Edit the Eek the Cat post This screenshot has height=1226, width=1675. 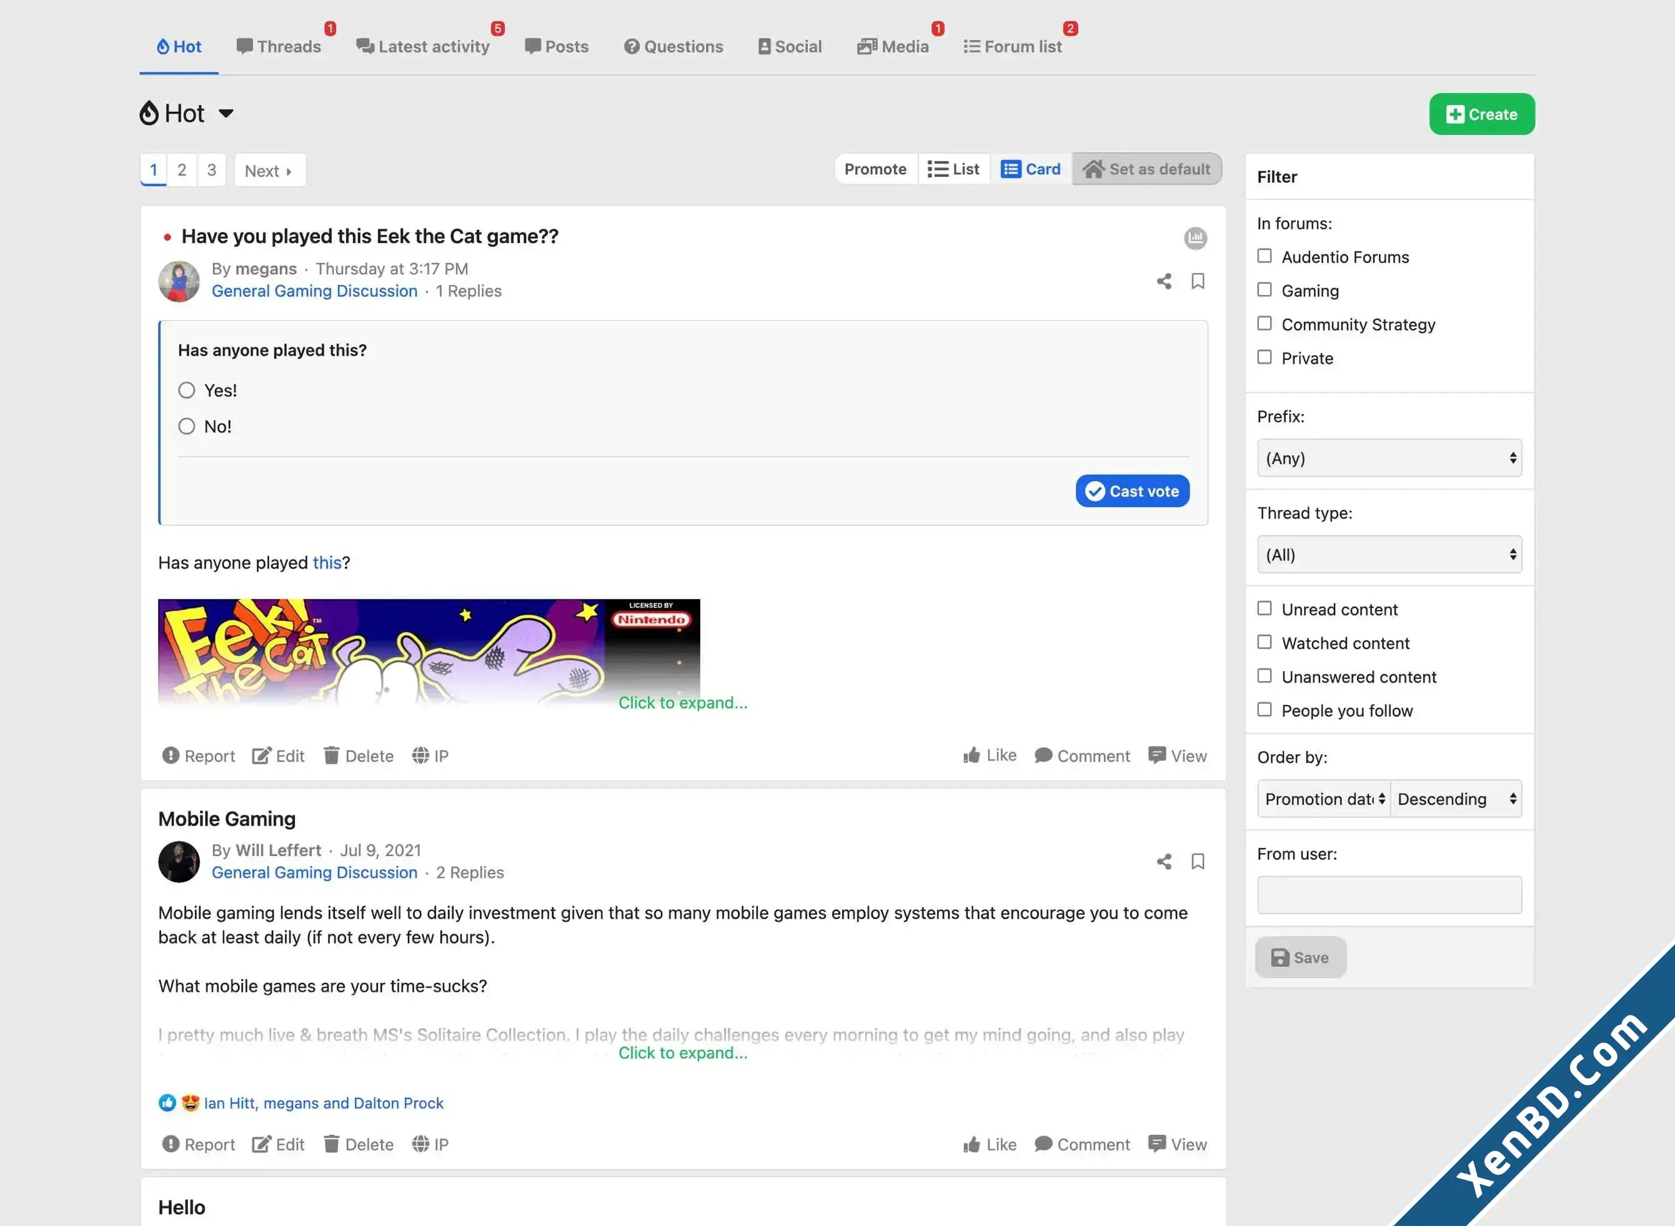click(278, 755)
